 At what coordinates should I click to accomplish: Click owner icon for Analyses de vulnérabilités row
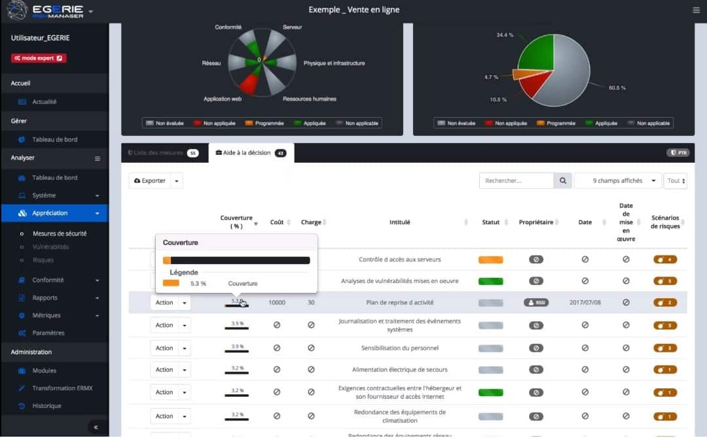(535, 281)
